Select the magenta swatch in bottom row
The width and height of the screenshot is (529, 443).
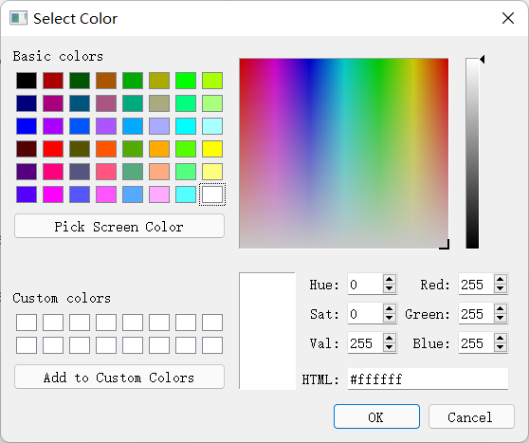[53, 194]
